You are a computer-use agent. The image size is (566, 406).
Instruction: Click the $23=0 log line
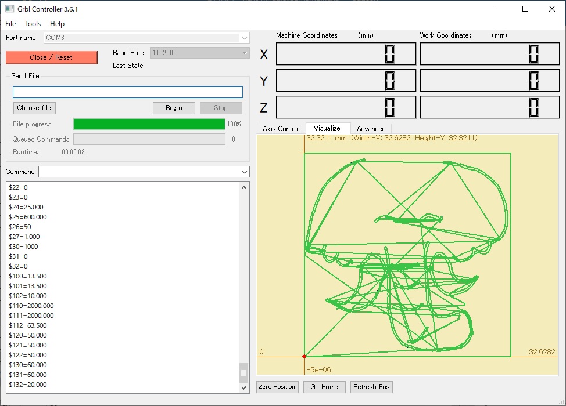pyautogui.click(x=18, y=197)
